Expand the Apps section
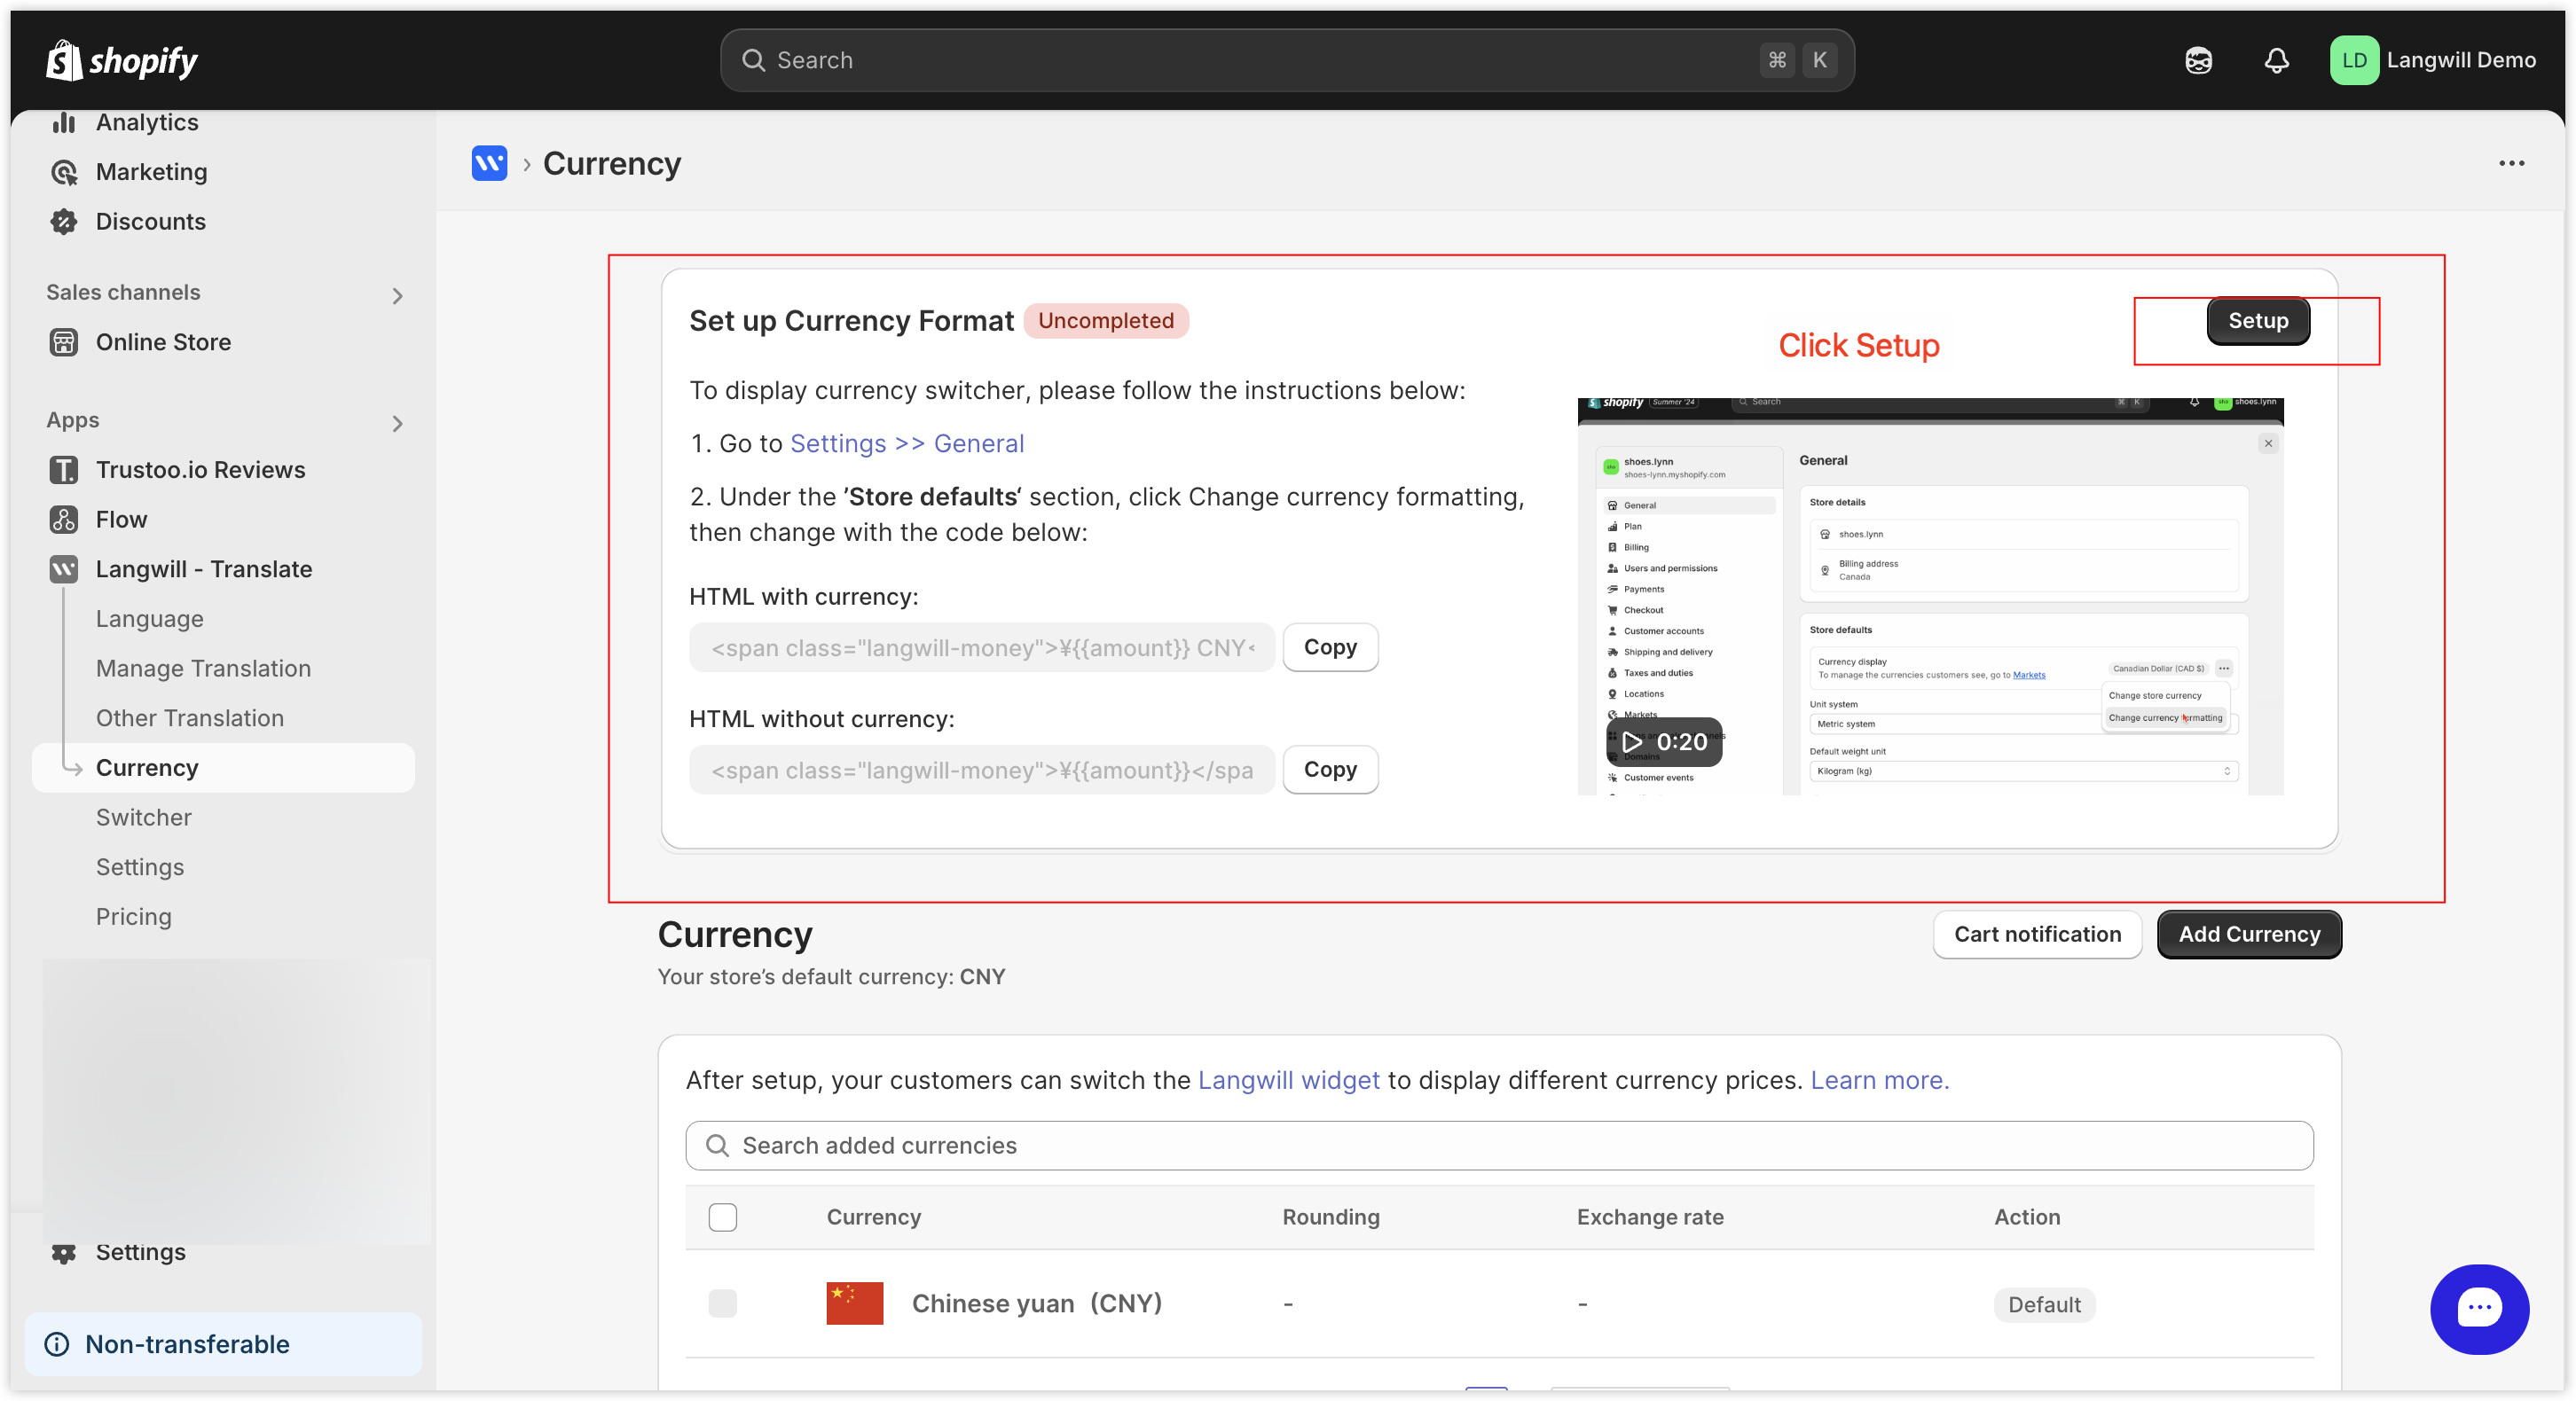This screenshot has height=1401, width=2576. [397, 424]
